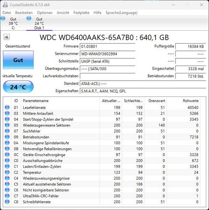Click the status dot for Laden/Entladen-Zyklen
Viewport: 209px width, 210px height.
pos(7,166)
